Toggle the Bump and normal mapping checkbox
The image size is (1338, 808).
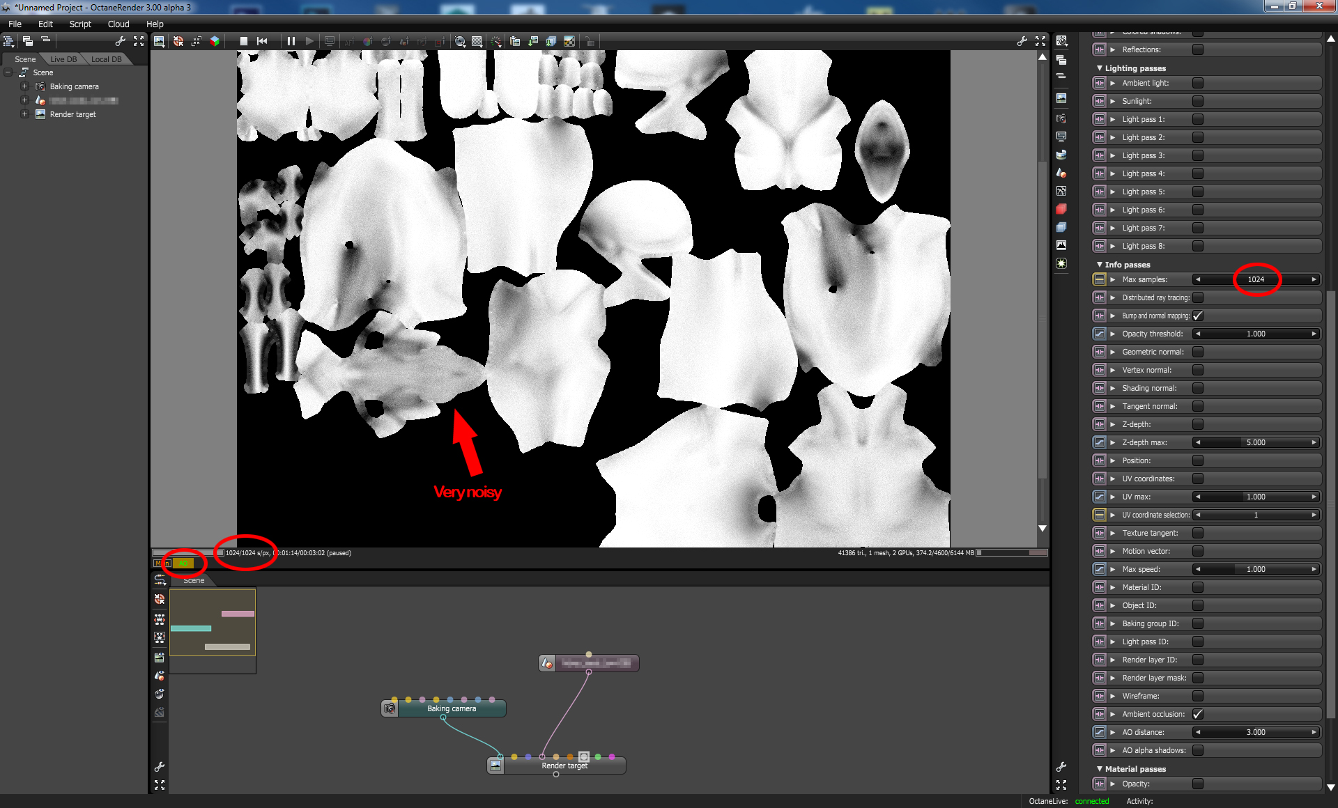(x=1197, y=316)
